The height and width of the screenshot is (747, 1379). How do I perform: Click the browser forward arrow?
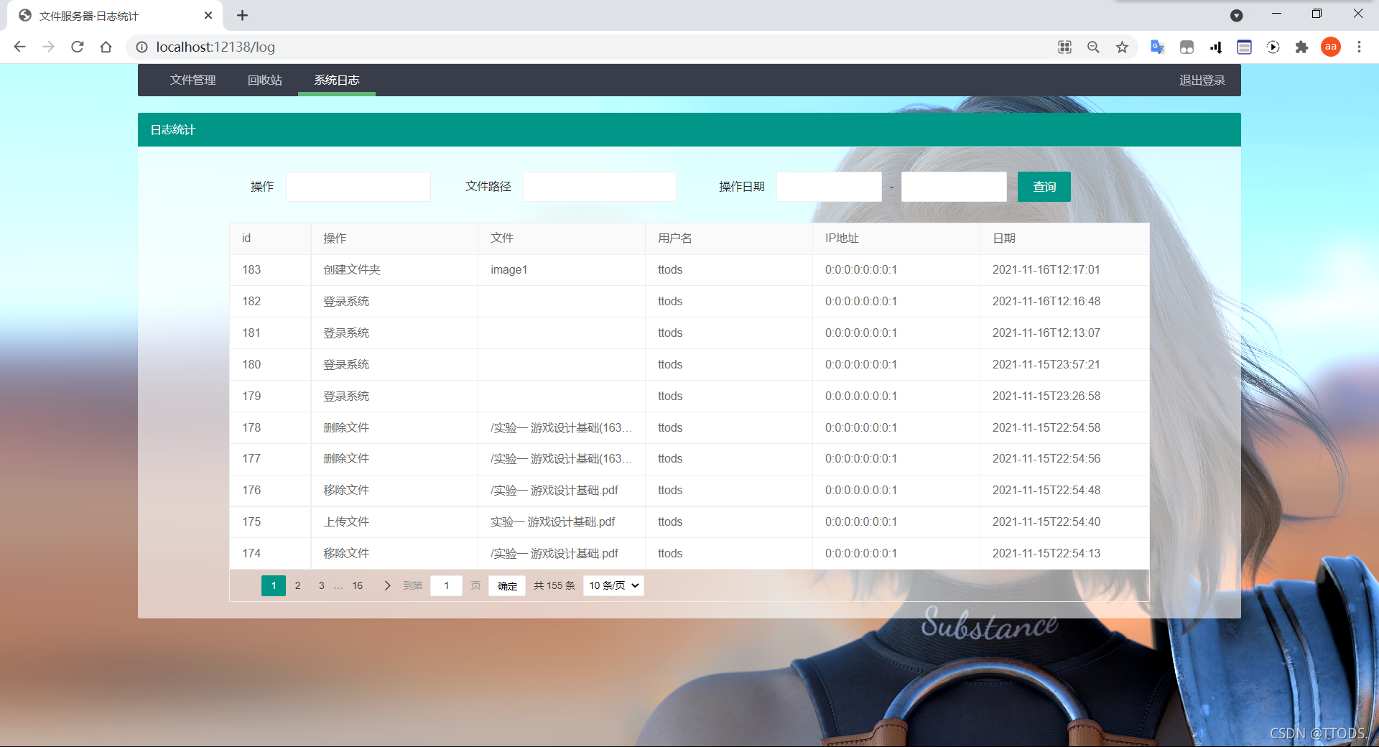[x=48, y=47]
